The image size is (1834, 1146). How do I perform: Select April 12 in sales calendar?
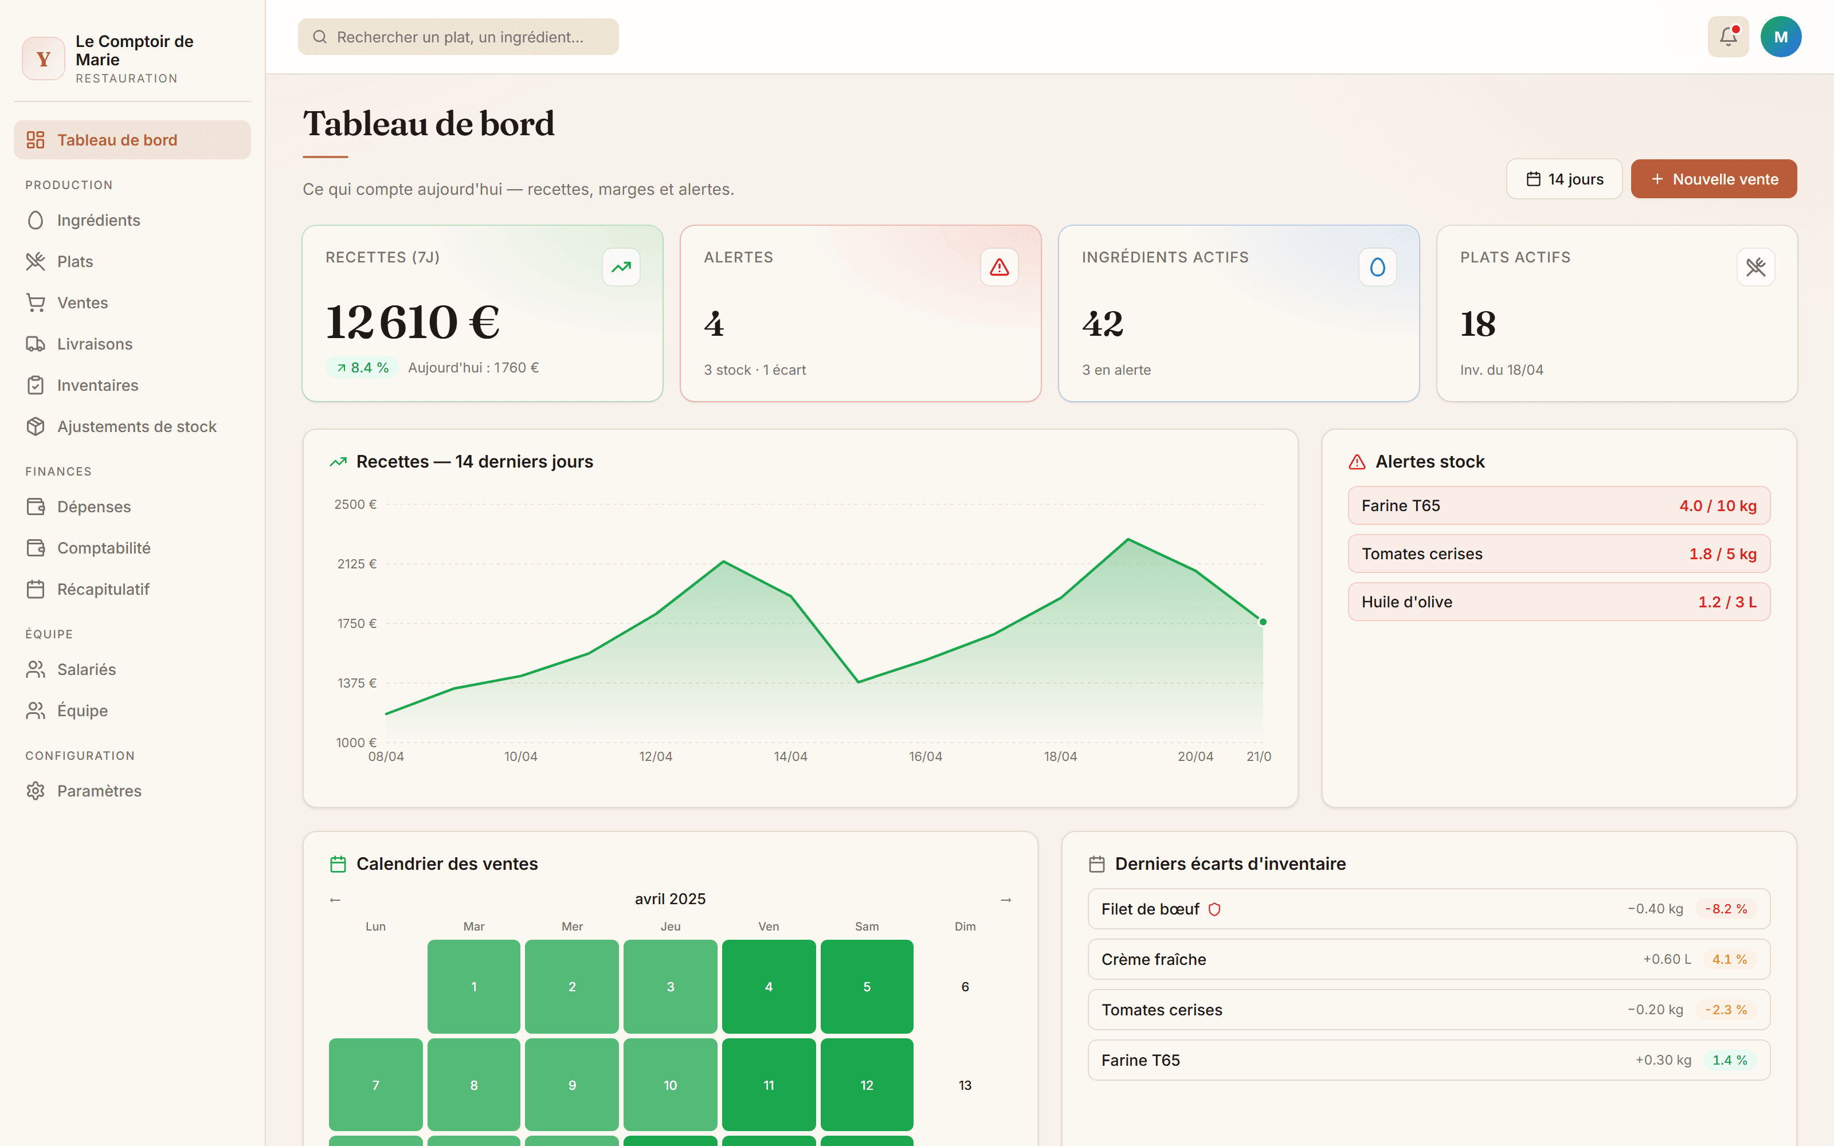(867, 1085)
